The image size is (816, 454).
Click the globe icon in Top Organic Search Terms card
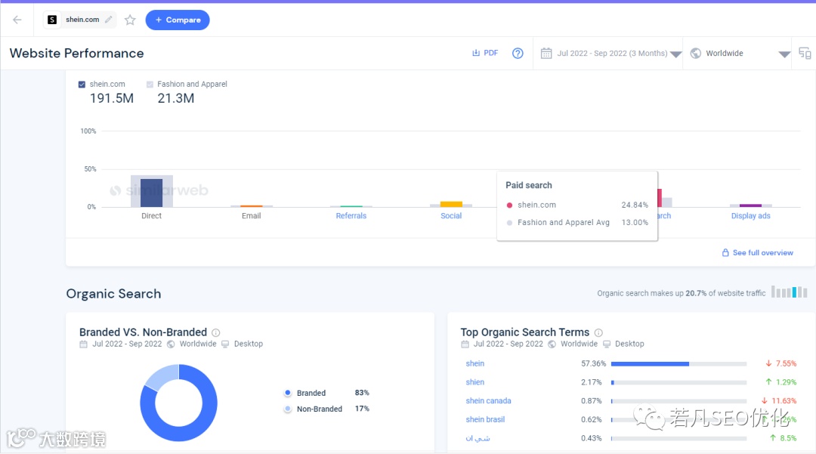pyautogui.click(x=552, y=344)
